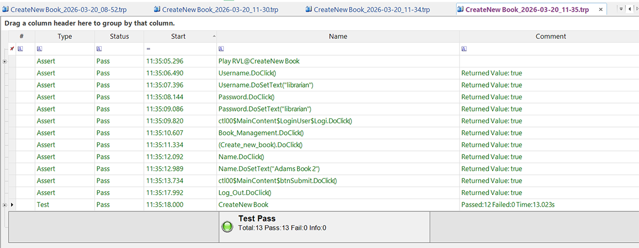Click the equals filter operator in Start column
Screen dimensions: 639x248
[x=149, y=49]
